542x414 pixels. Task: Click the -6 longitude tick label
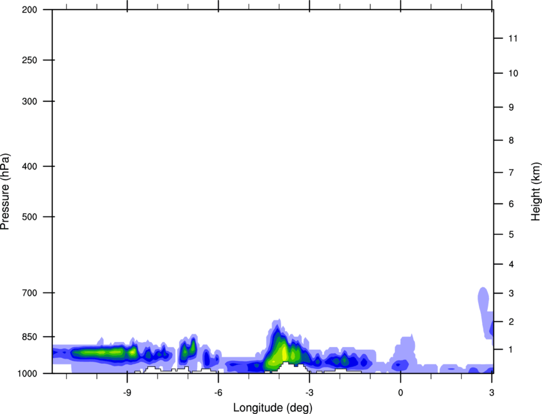point(218,393)
